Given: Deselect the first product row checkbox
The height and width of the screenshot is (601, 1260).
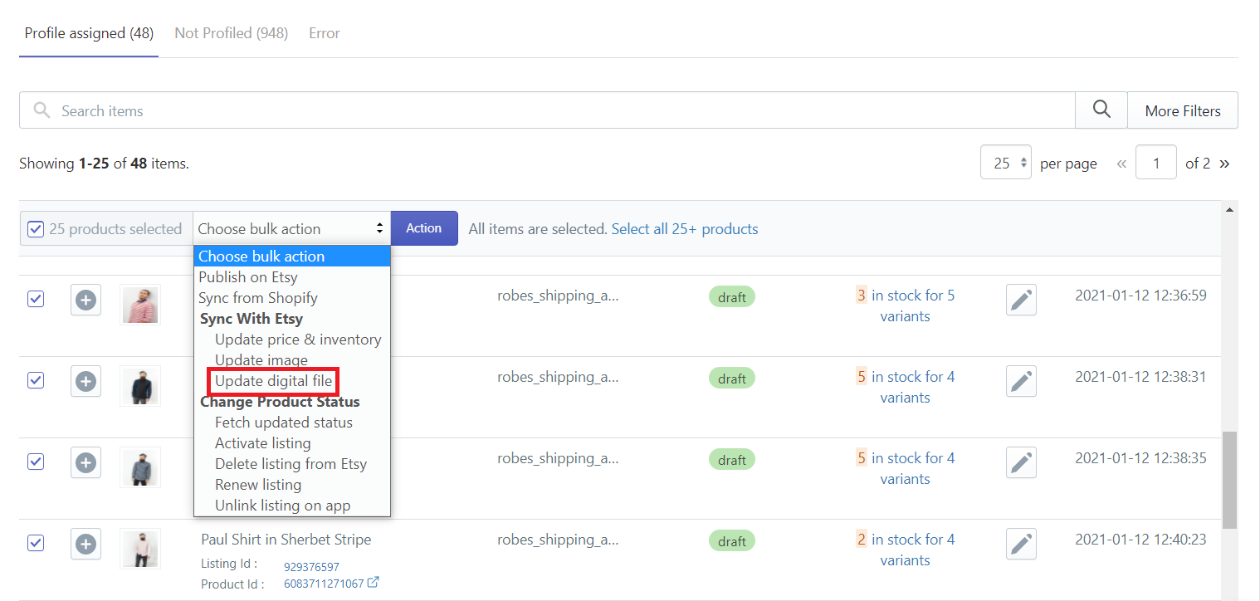Looking at the screenshot, I should click(36, 299).
